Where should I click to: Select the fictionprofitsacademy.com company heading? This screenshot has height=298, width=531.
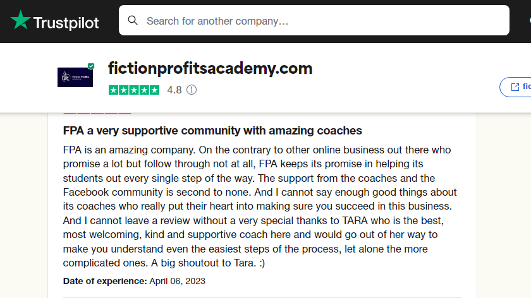(210, 68)
